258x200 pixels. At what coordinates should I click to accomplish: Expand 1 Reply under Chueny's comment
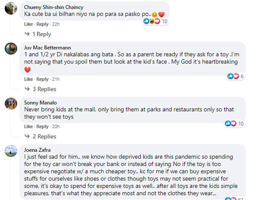click(x=41, y=34)
